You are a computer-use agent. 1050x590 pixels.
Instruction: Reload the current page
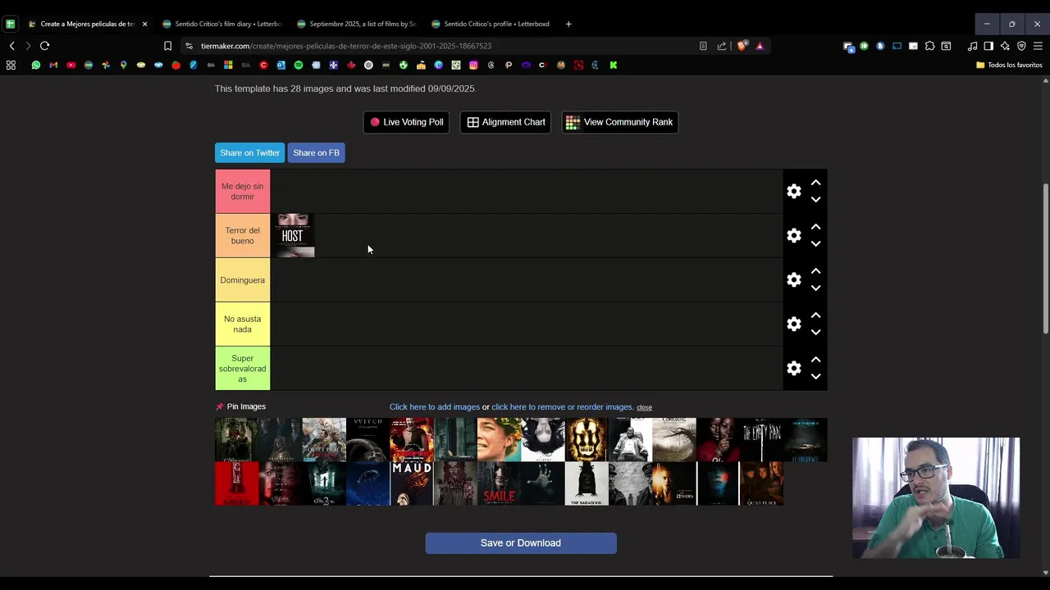tap(44, 46)
